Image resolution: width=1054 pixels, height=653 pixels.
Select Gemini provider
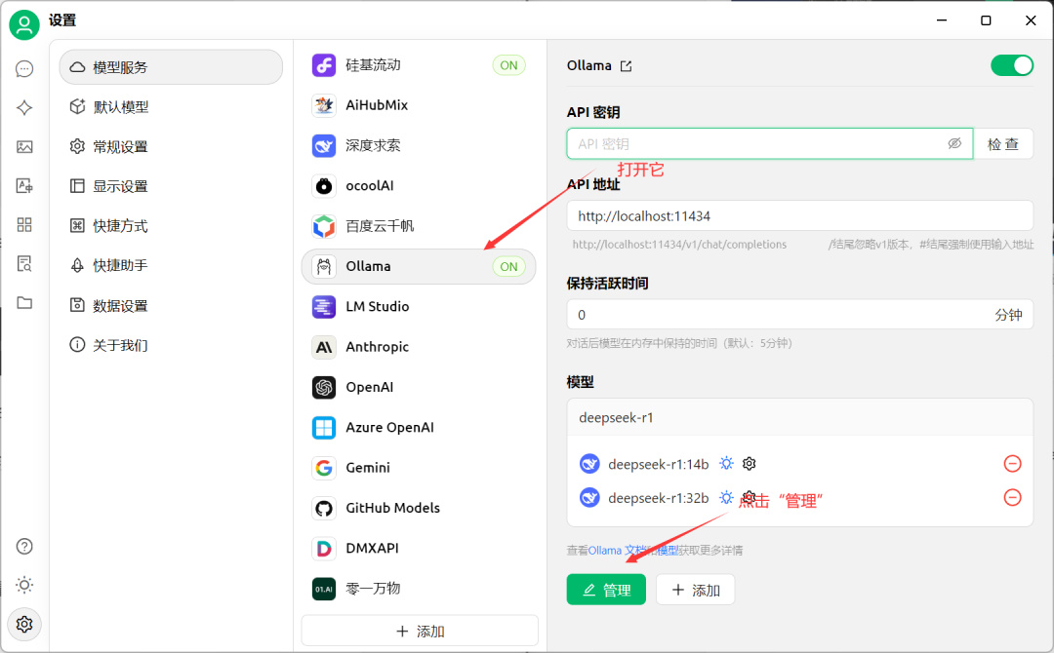(x=418, y=468)
